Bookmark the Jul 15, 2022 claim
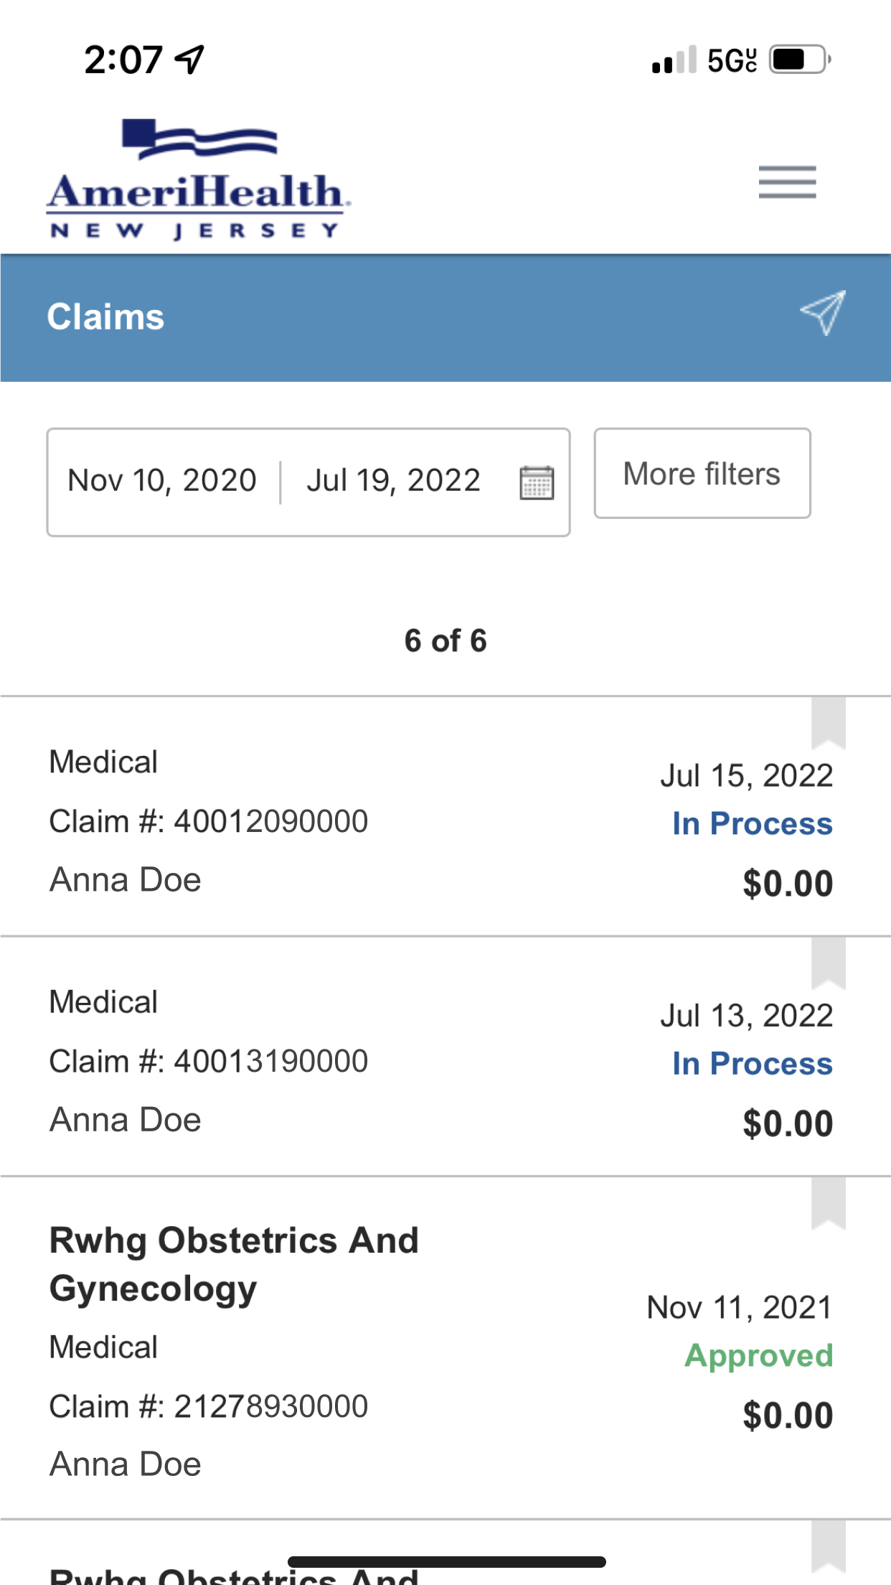Viewport: 891px width, 1585px height. pyautogui.click(x=828, y=722)
